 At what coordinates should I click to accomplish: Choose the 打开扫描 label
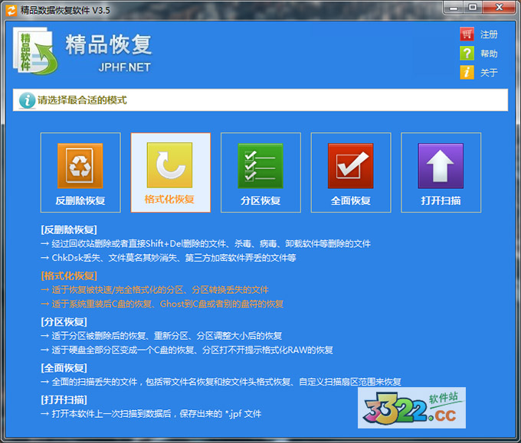pyautogui.click(x=441, y=200)
